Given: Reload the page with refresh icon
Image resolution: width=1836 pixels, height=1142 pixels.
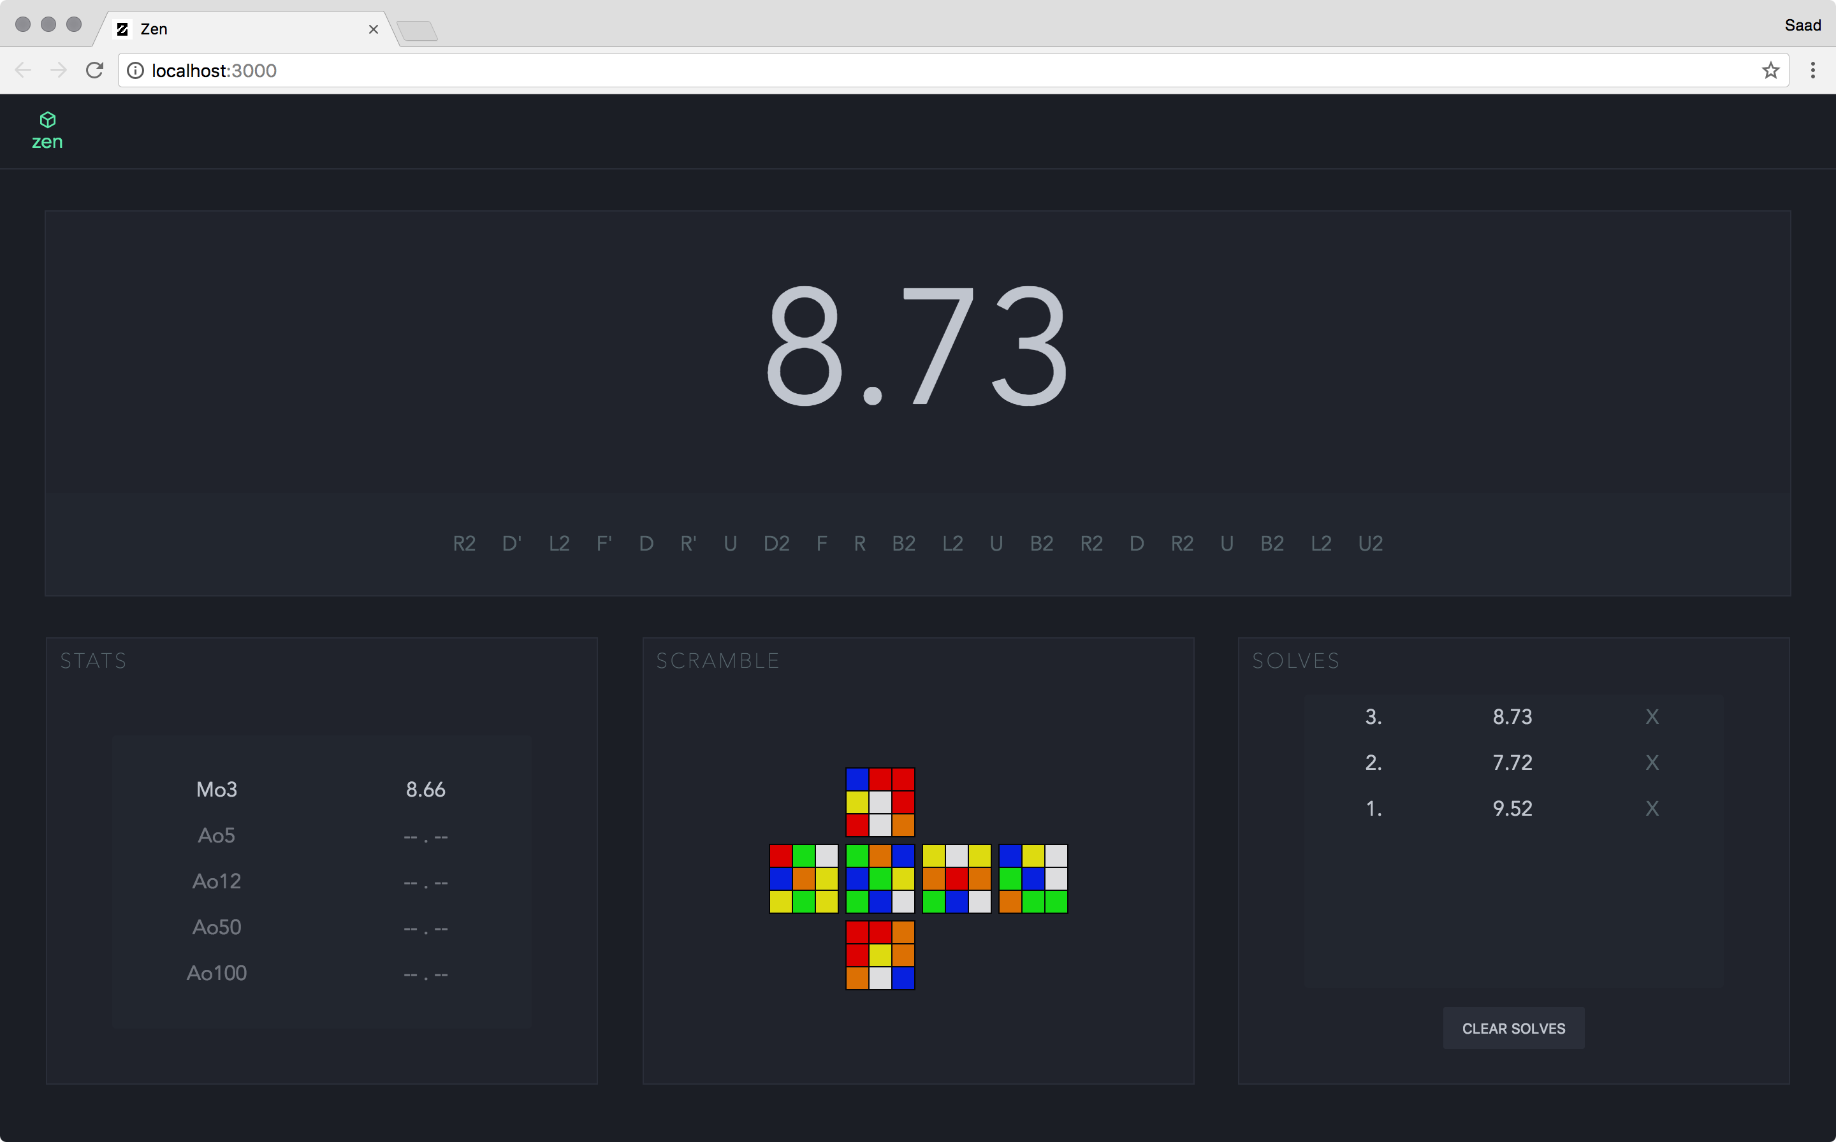Looking at the screenshot, I should coord(94,70).
